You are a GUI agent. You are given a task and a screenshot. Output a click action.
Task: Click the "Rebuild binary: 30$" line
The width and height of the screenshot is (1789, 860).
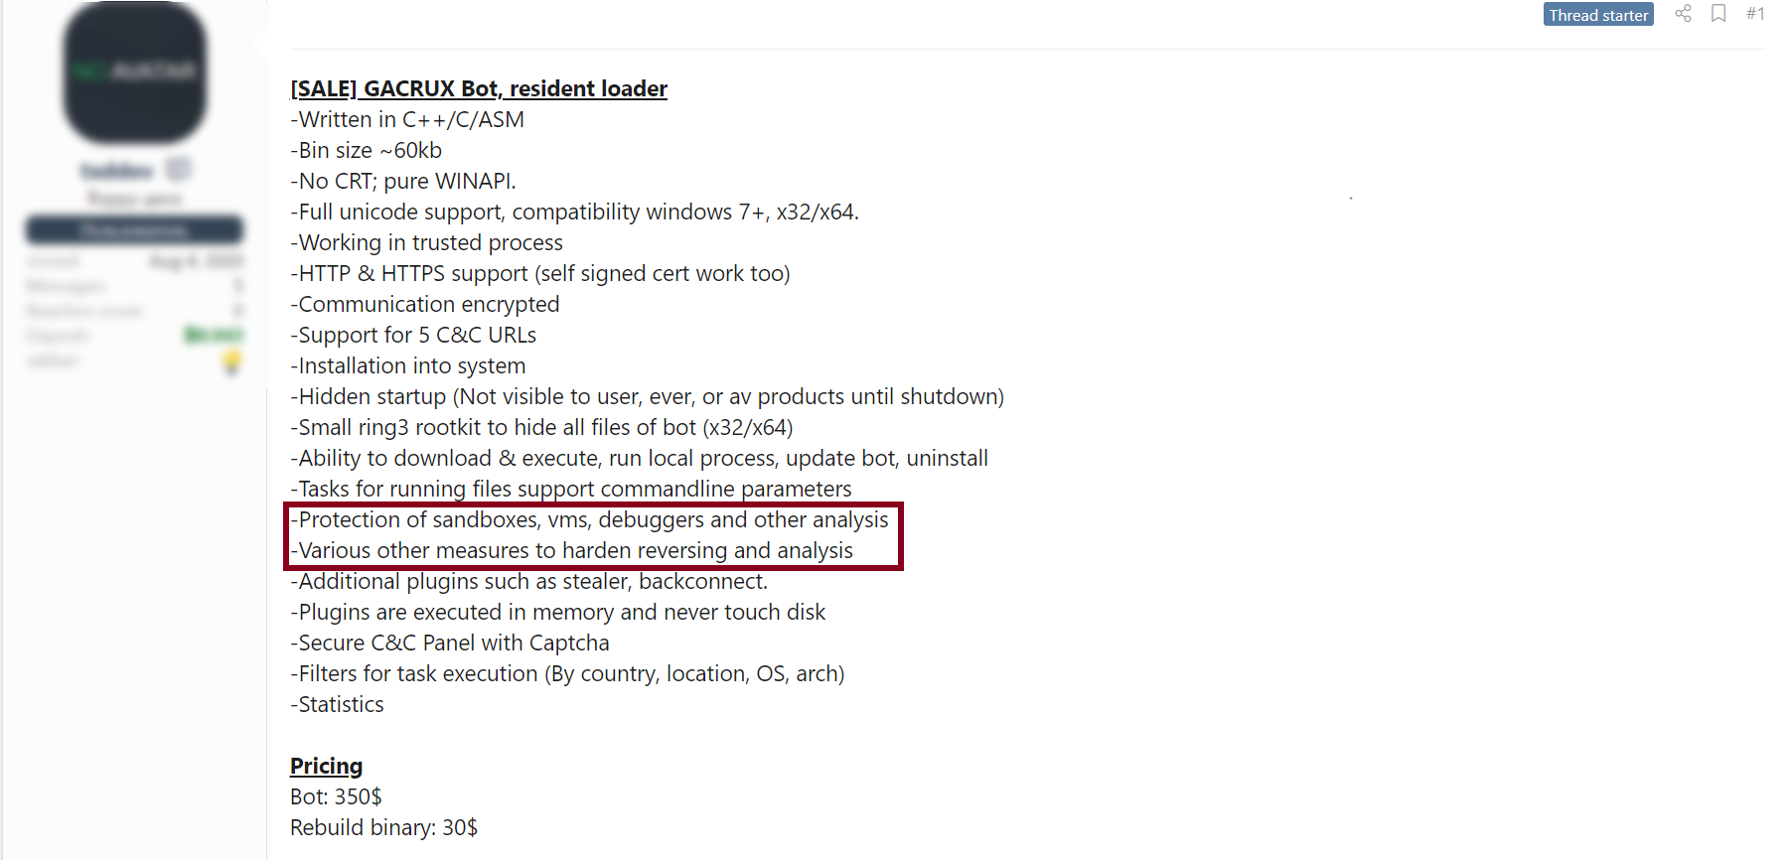(383, 827)
